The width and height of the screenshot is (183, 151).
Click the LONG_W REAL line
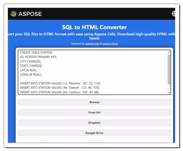[x=31, y=75]
